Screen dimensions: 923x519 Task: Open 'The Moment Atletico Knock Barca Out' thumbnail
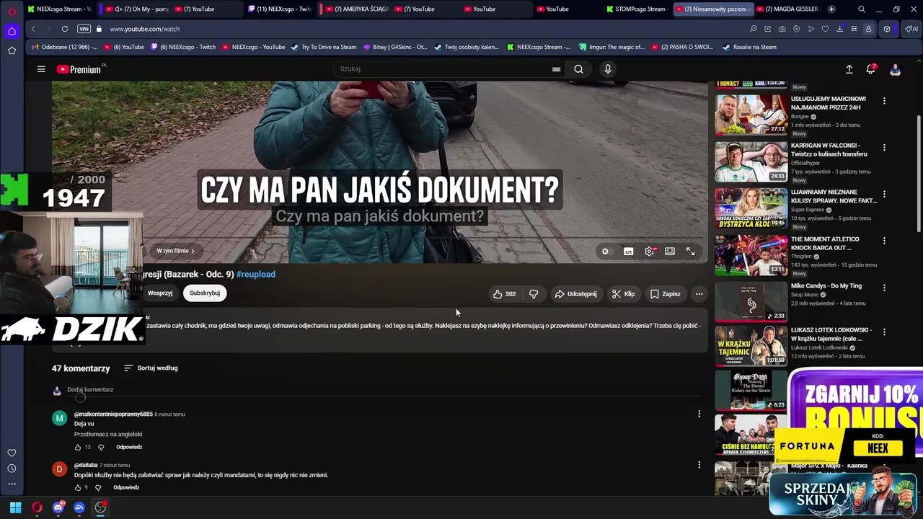[x=751, y=254]
